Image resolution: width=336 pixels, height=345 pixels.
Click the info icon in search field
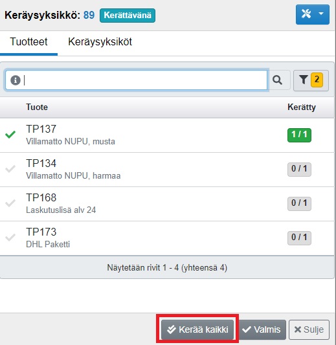(16, 80)
